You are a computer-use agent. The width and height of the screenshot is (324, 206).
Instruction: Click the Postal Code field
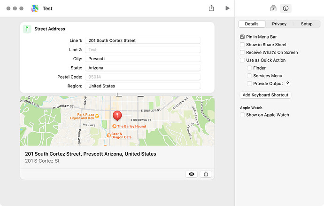(143, 77)
